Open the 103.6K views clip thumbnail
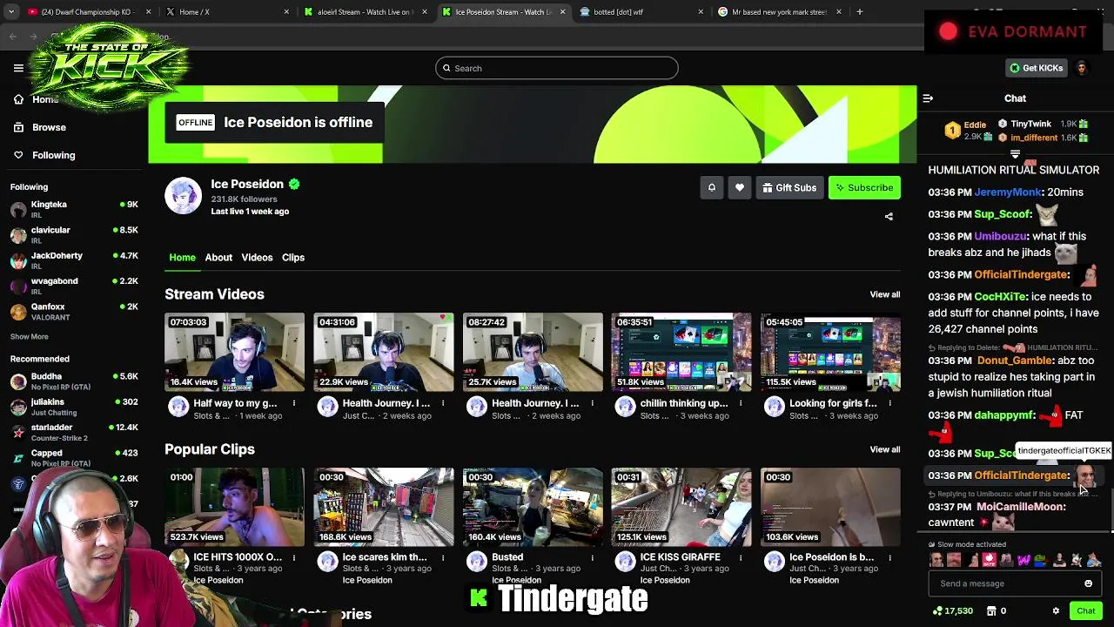The height and width of the screenshot is (627, 1114). click(830, 508)
